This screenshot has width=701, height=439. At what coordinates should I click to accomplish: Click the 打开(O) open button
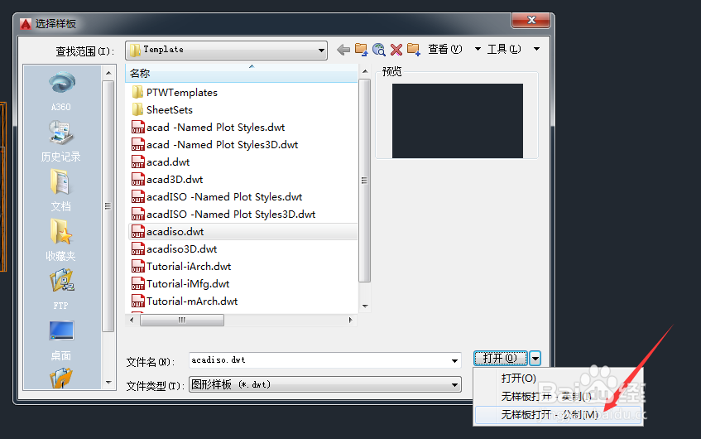tap(500, 358)
